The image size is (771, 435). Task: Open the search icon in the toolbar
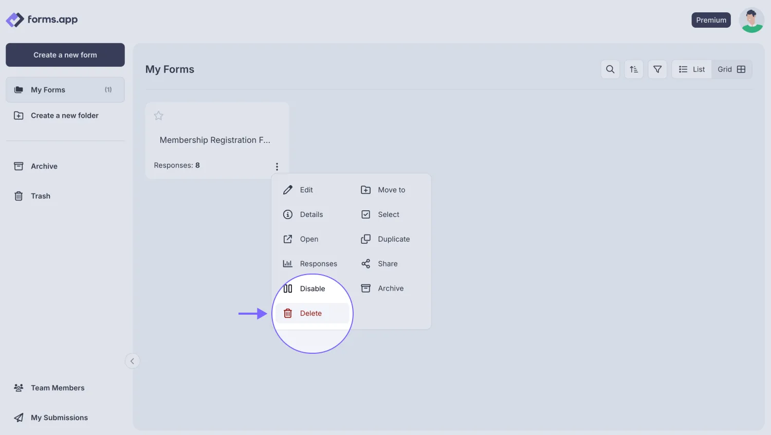[610, 69]
